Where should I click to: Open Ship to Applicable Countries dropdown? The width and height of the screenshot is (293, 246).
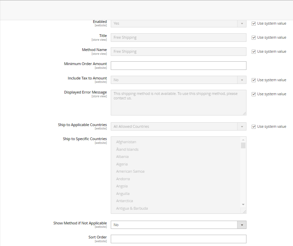click(178, 126)
